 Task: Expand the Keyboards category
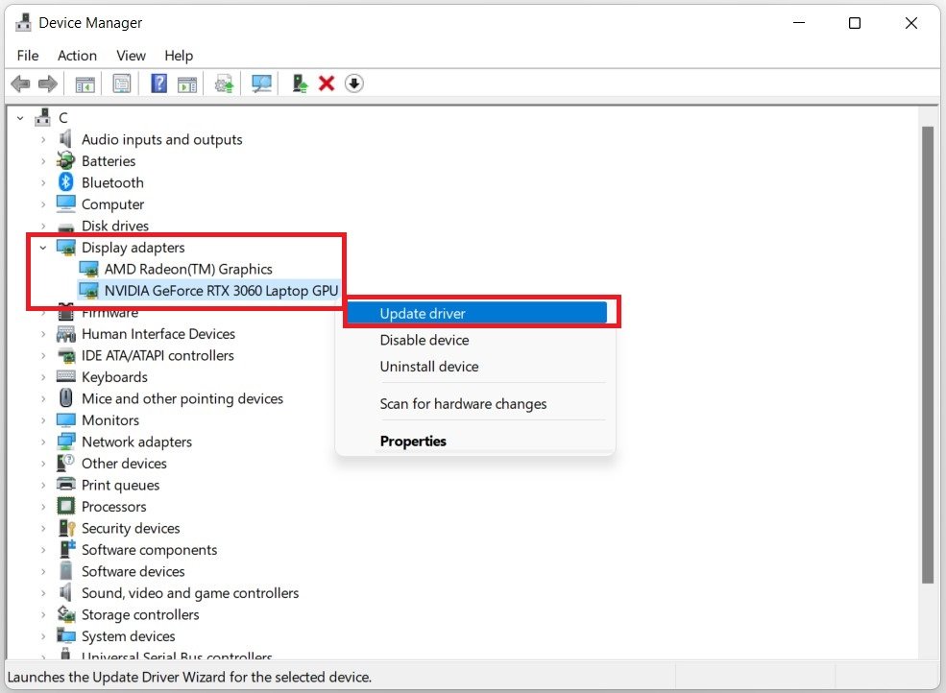[x=43, y=377]
